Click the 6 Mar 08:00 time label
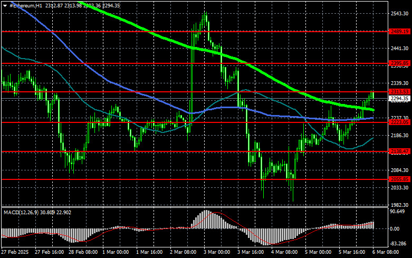 pos(386,252)
